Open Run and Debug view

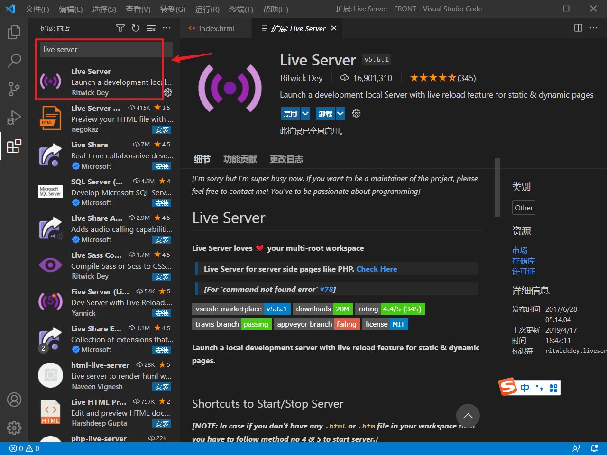(14, 117)
